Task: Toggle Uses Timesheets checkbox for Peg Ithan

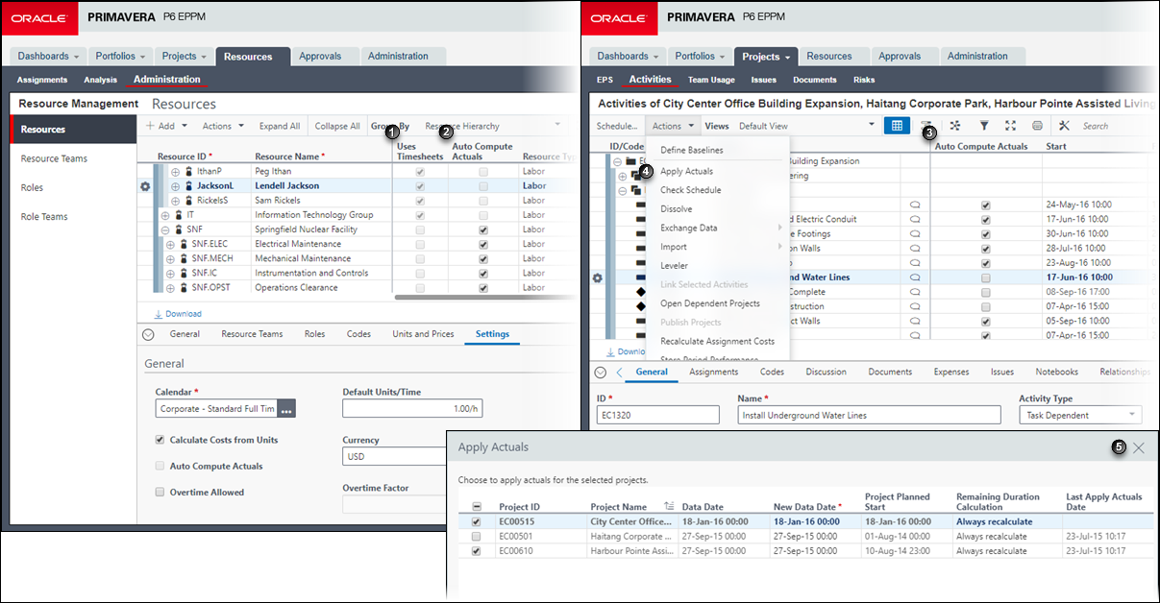Action: [419, 171]
